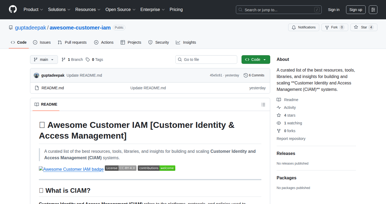Open the main branch selector dropdown
386x204 pixels.
(x=44, y=60)
